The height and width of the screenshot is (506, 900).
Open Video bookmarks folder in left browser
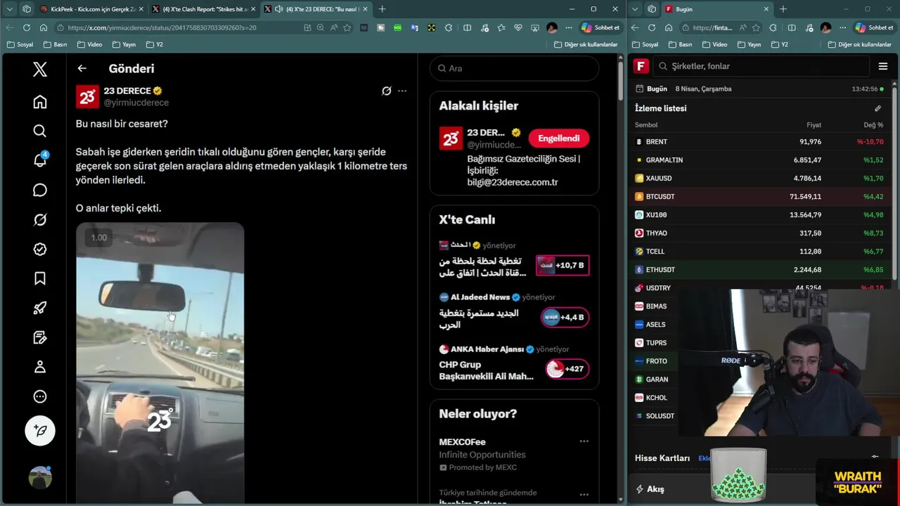pos(89,44)
